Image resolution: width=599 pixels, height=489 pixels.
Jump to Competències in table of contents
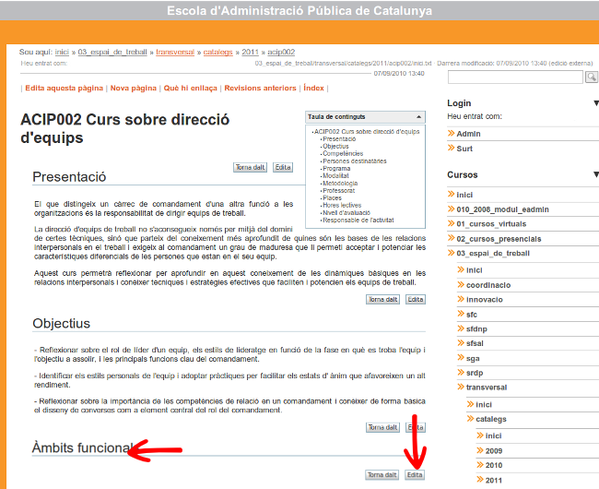coord(343,154)
